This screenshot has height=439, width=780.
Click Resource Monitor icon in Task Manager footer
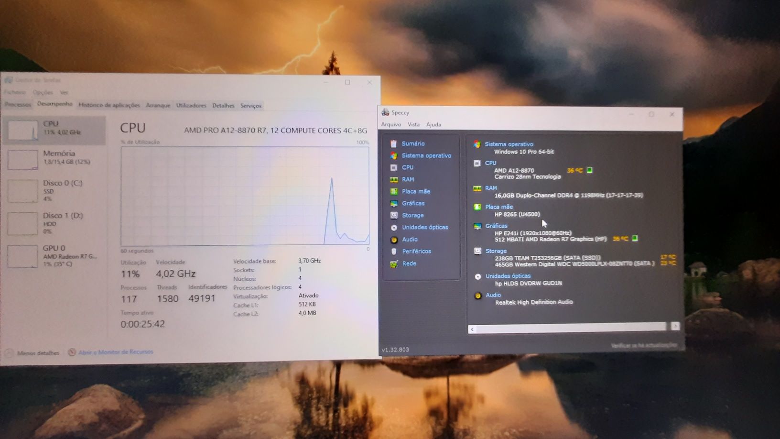click(x=72, y=352)
